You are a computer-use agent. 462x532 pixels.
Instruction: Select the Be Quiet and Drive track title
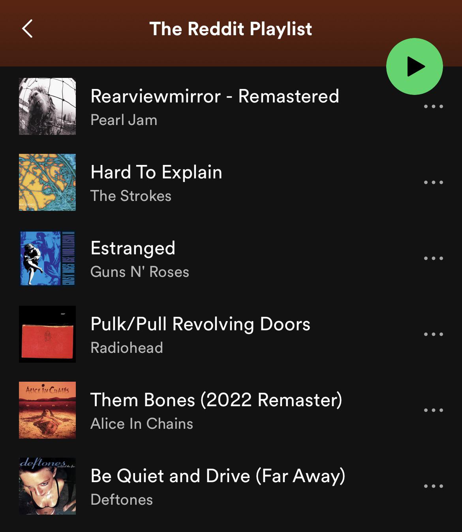tap(218, 476)
